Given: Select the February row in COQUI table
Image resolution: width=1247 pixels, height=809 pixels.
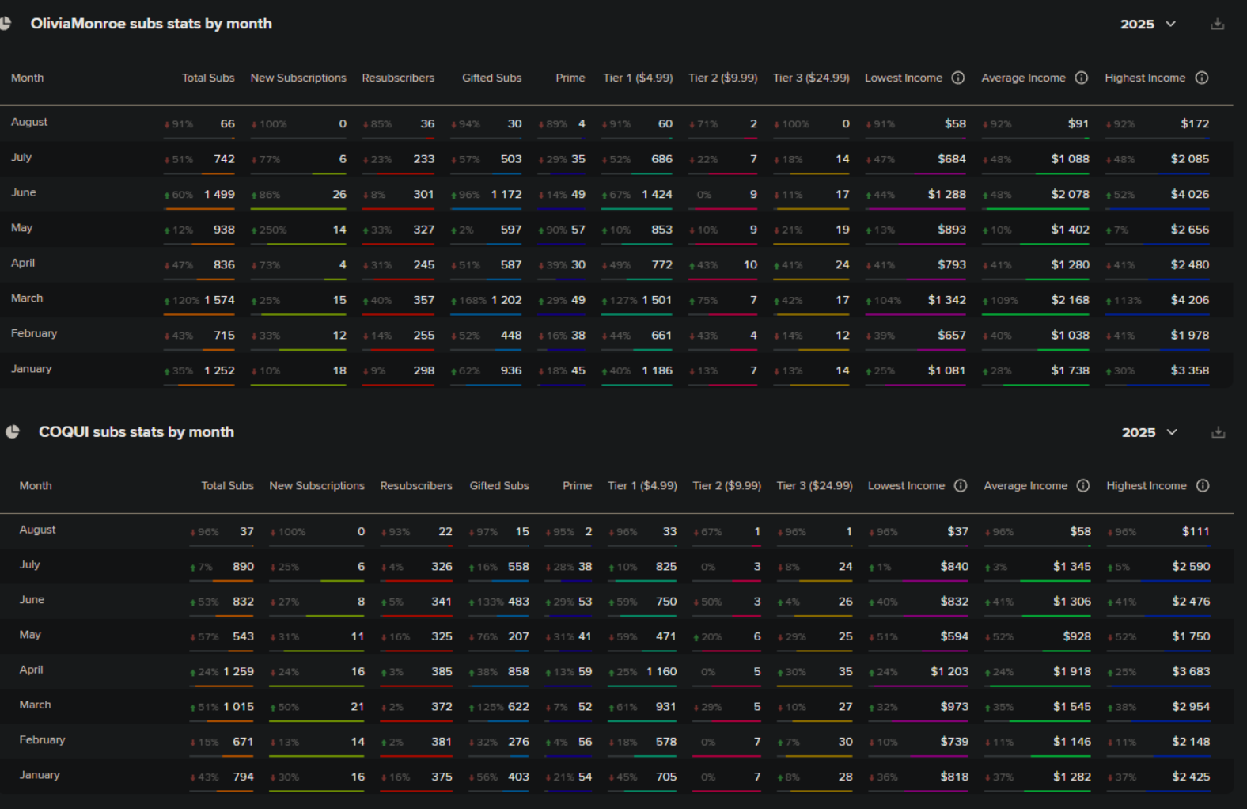Looking at the screenshot, I should point(616,742).
